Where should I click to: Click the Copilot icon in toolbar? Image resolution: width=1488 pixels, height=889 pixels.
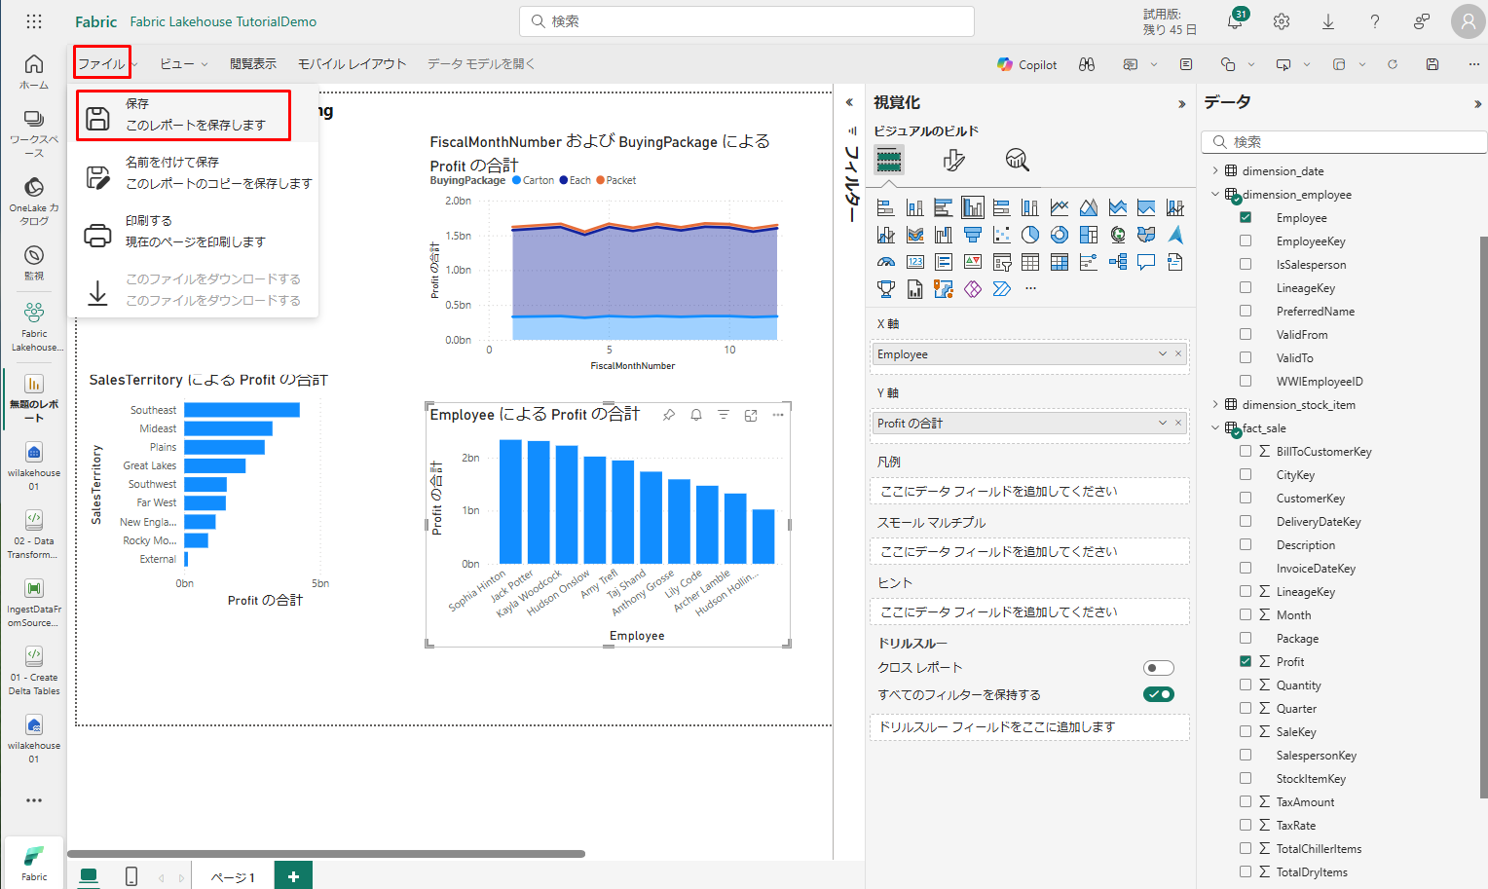coord(1027,64)
